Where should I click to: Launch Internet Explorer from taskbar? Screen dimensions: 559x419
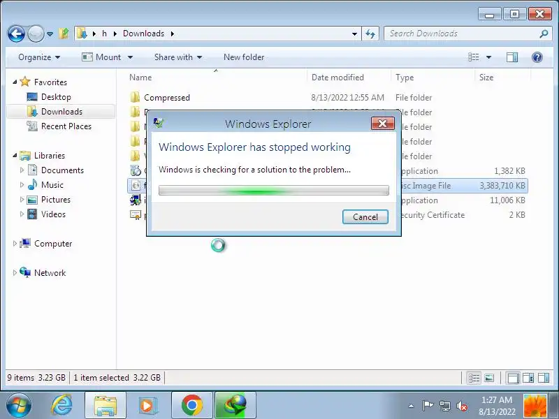61,405
